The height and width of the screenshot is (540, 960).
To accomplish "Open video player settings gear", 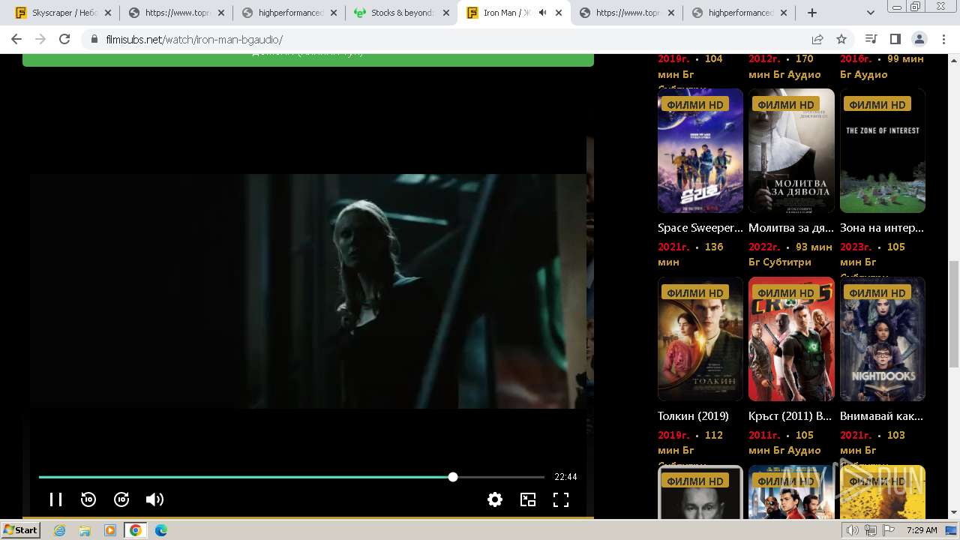I will tap(495, 499).
